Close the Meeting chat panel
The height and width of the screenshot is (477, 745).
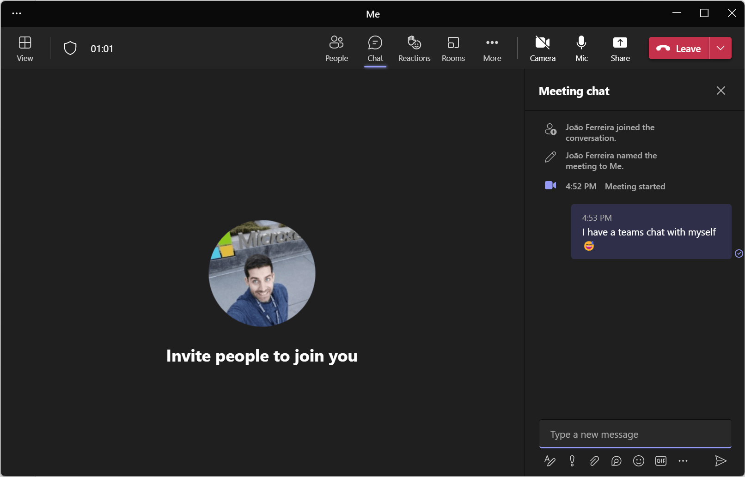click(x=721, y=91)
